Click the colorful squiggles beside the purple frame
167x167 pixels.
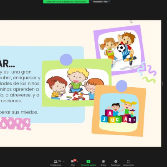147,72
